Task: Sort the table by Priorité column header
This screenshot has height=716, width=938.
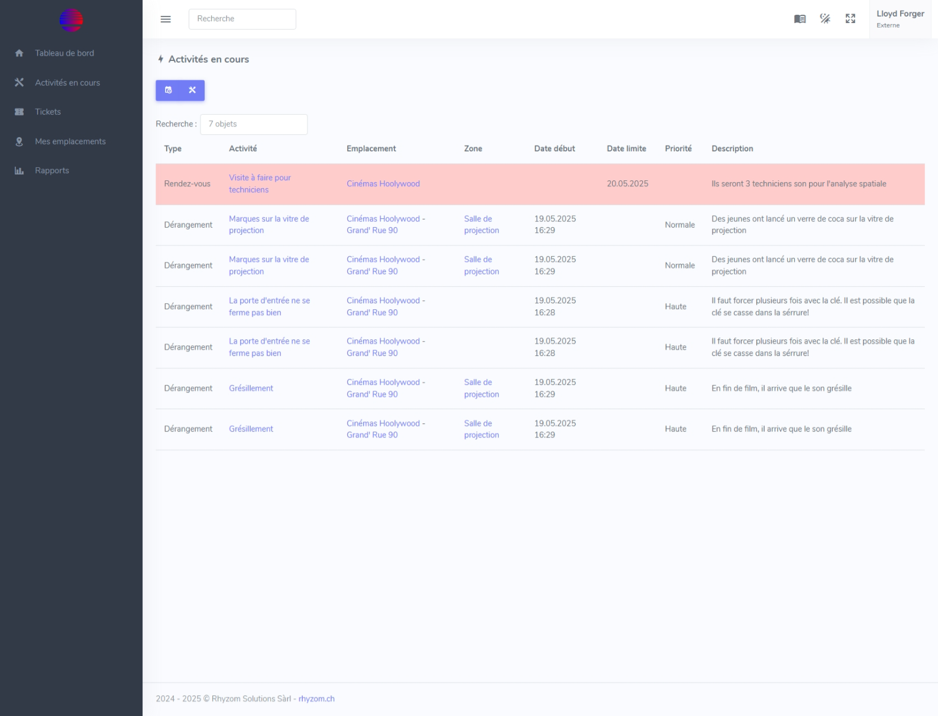Action: point(678,149)
